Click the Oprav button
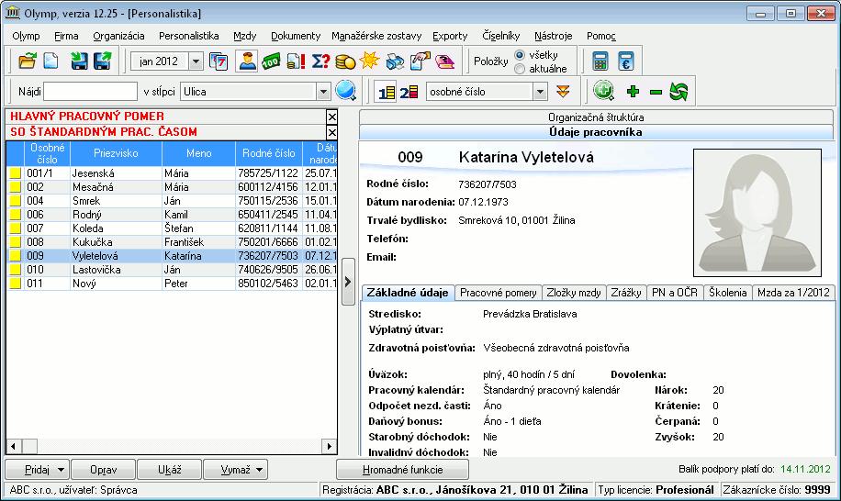This screenshot has height=501, width=841. tap(103, 470)
